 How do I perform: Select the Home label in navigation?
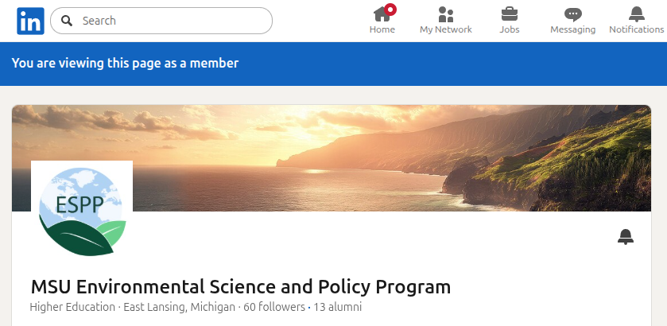click(x=382, y=29)
